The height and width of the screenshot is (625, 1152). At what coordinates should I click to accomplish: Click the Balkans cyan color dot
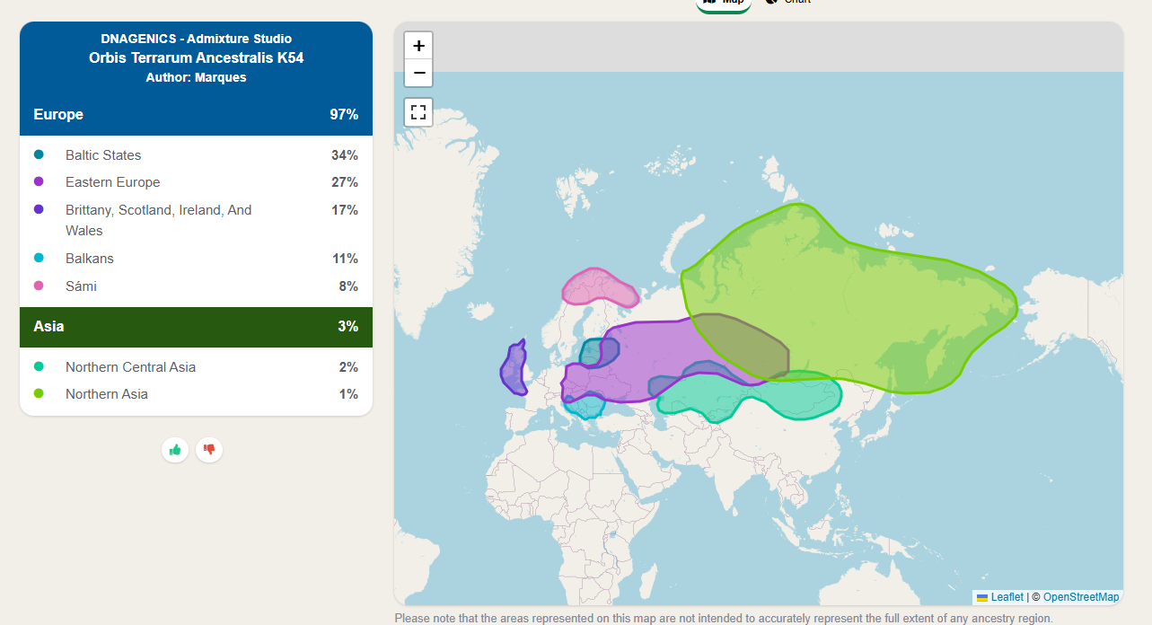39,259
